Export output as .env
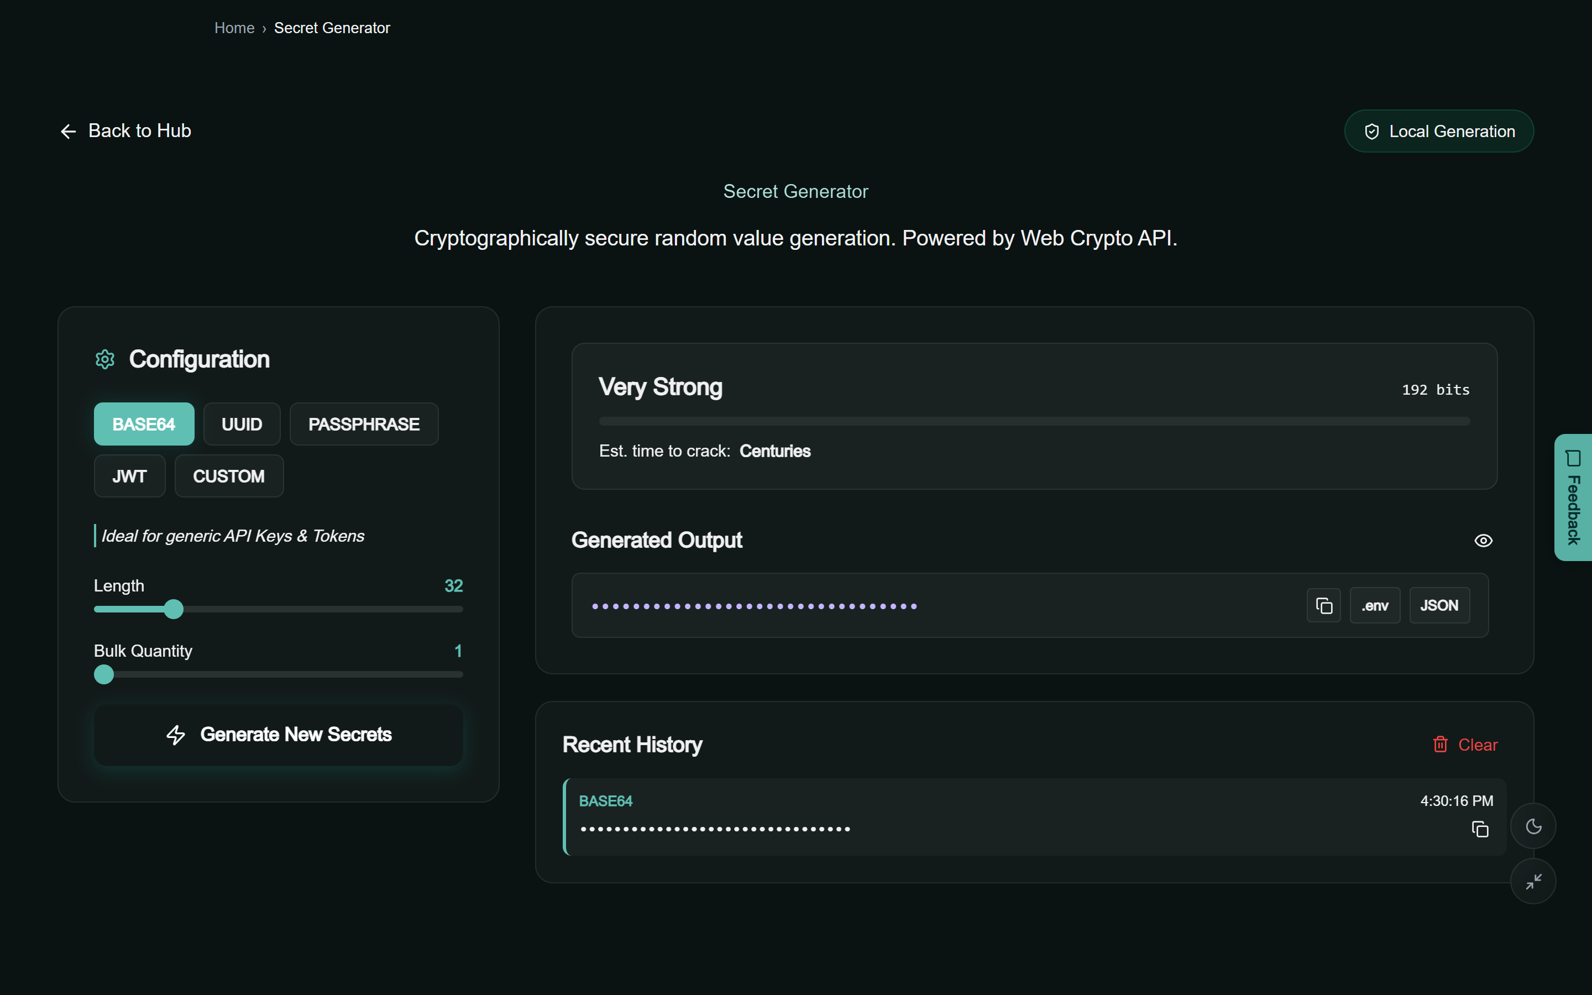This screenshot has height=995, width=1592. (x=1375, y=605)
